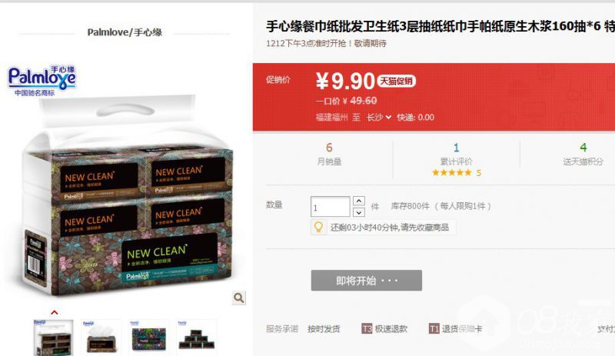This screenshot has height=356, width=615.
Task: Click the 即将开始 button
Action: coord(367,280)
